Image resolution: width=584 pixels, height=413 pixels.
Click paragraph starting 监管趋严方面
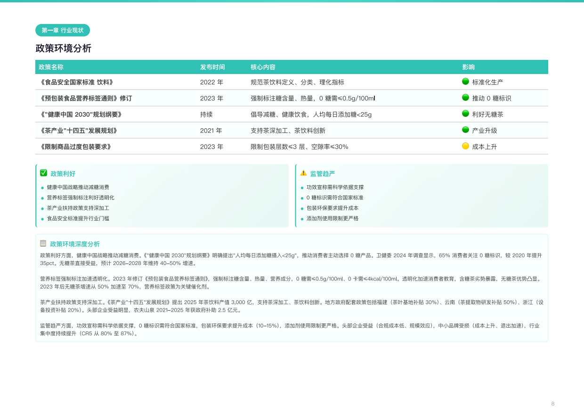(x=291, y=329)
